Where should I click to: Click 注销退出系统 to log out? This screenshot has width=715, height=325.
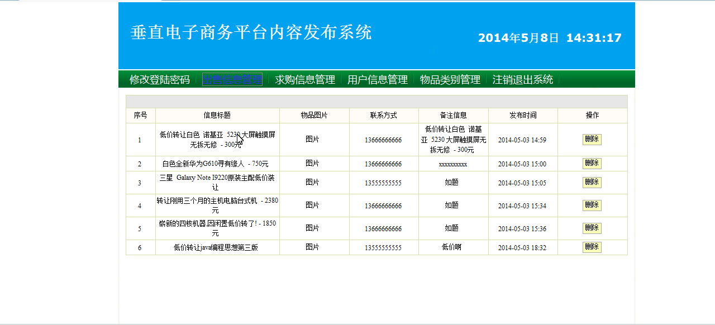(x=523, y=80)
